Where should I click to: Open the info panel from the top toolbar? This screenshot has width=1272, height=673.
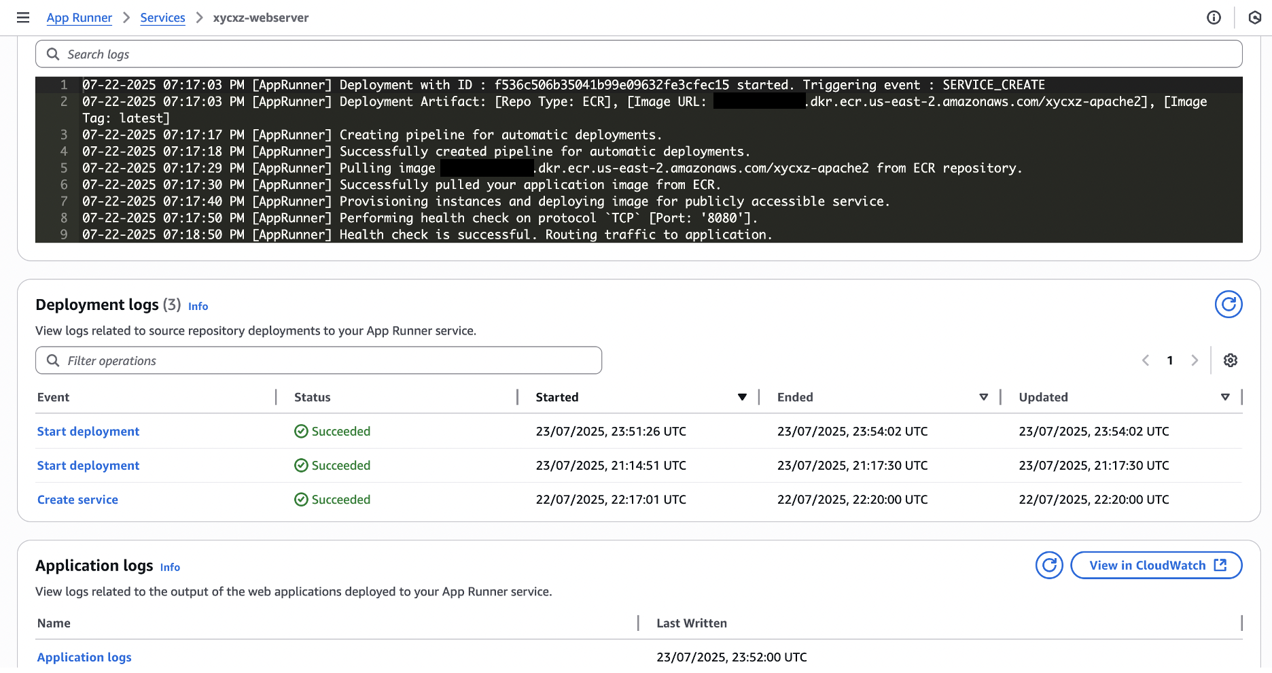1214,18
